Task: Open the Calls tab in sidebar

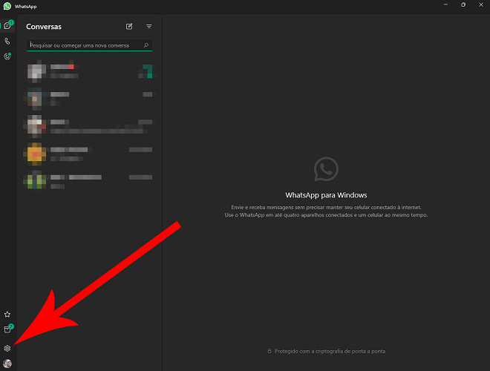Action: click(x=7, y=42)
